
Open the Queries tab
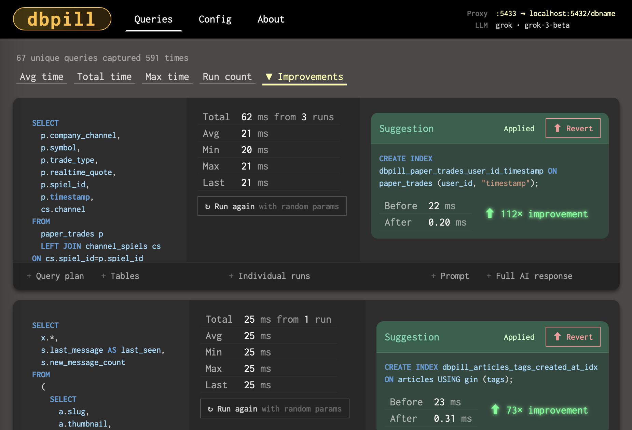153,19
